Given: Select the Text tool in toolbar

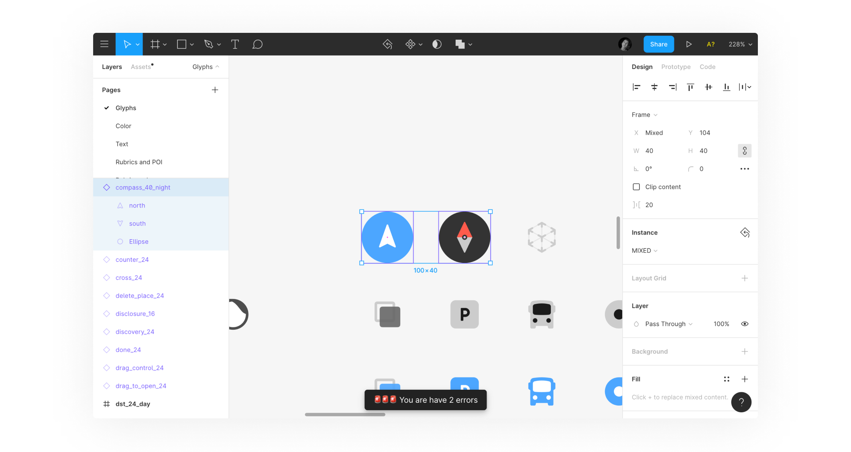Looking at the screenshot, I should 235,44.
